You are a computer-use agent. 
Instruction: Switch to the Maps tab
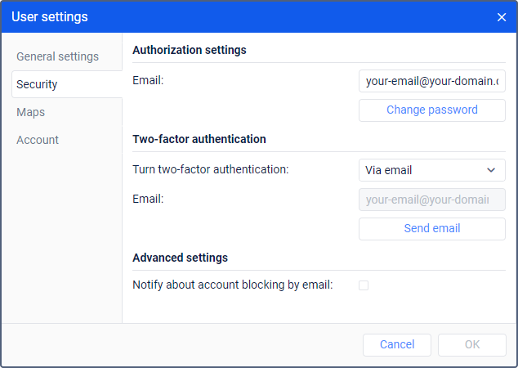tap(30, 112)
